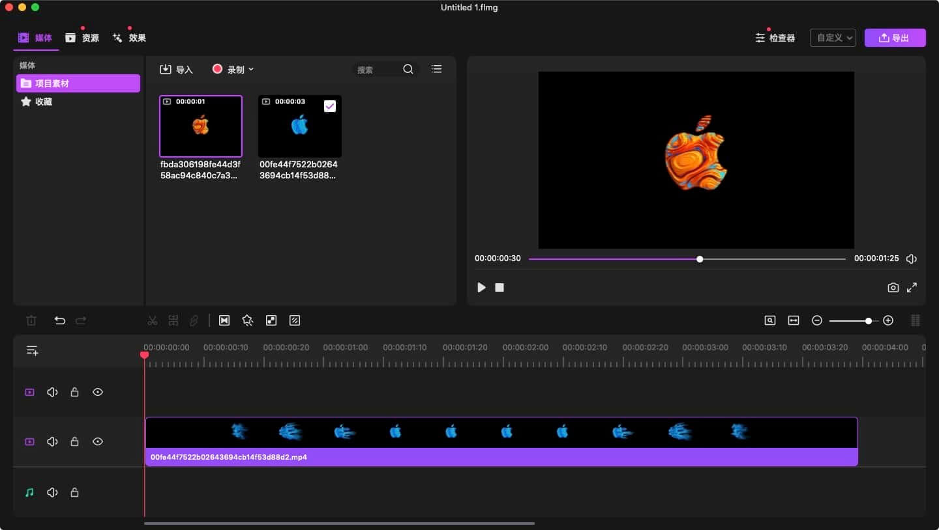The image size is (939, 530).
Task: Open the 效果 tab
Action: pyautogui.click(x=129, y=38)
